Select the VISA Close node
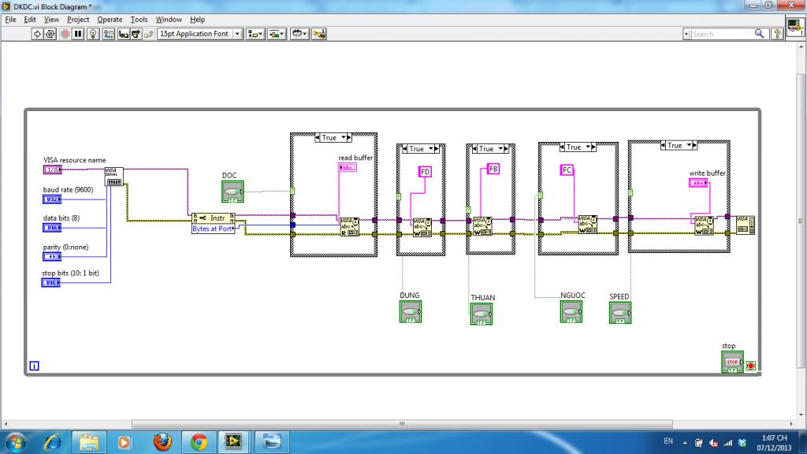 746,225
